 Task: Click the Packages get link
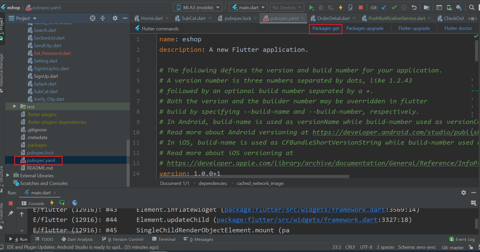pyautogui.click(x=326, y=28)
